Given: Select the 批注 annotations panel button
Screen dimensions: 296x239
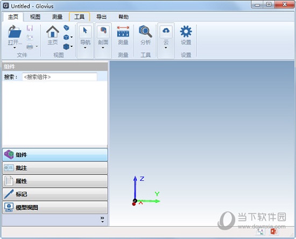Looking at the screenshot, I should 55,168.
